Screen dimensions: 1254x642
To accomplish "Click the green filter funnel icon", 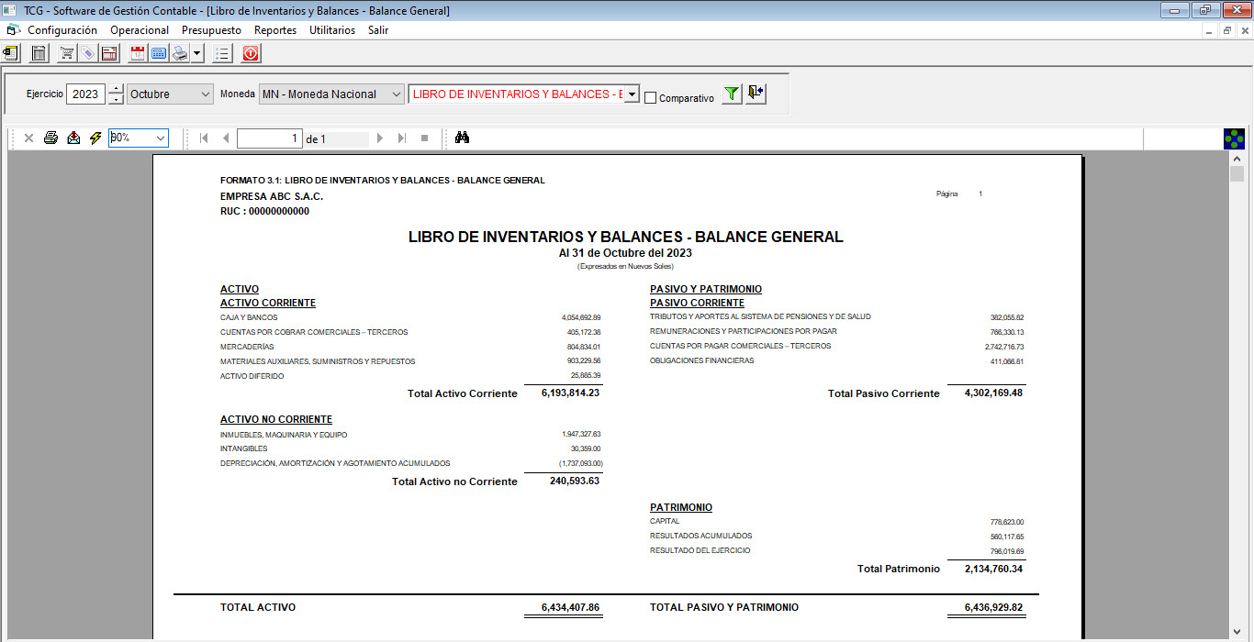I will [731, 94].
